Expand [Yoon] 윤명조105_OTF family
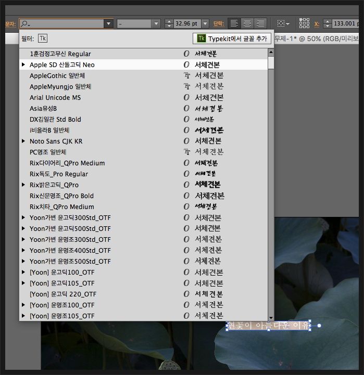The image size is (364, 375). click(x=23, y=316)
